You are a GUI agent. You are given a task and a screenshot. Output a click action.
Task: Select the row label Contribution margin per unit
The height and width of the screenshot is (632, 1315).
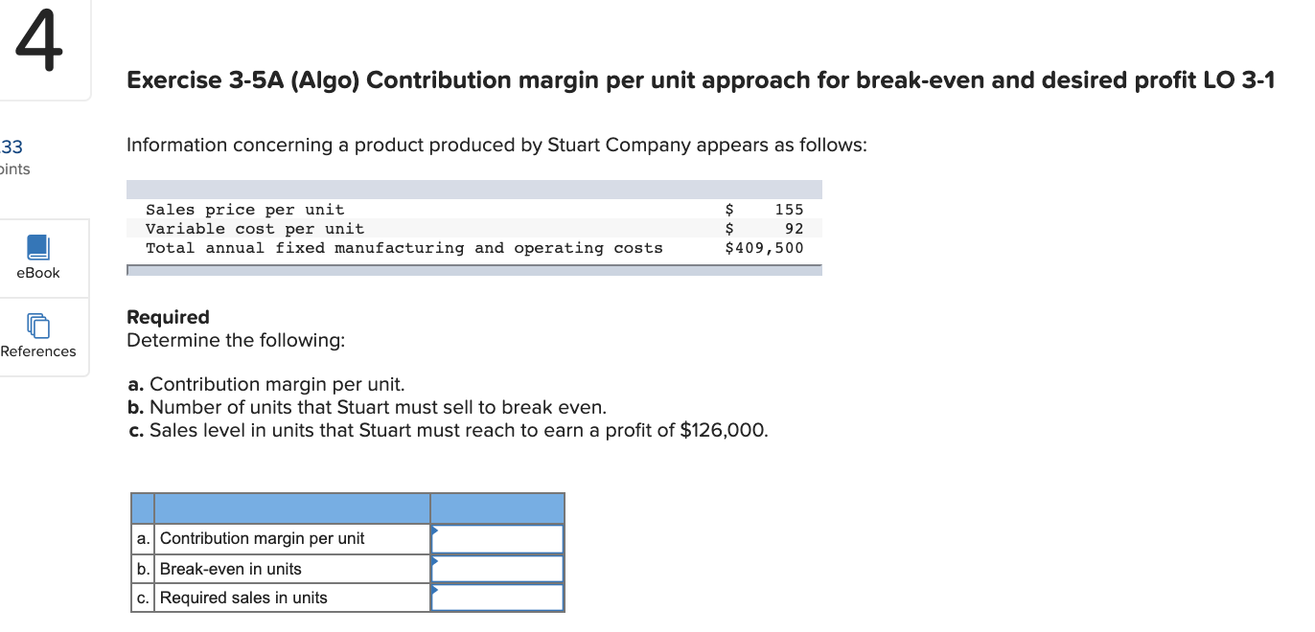coord(262,538)
